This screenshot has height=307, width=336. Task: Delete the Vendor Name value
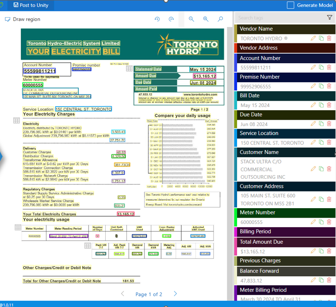pyautogui.click(x=329, y=38)
